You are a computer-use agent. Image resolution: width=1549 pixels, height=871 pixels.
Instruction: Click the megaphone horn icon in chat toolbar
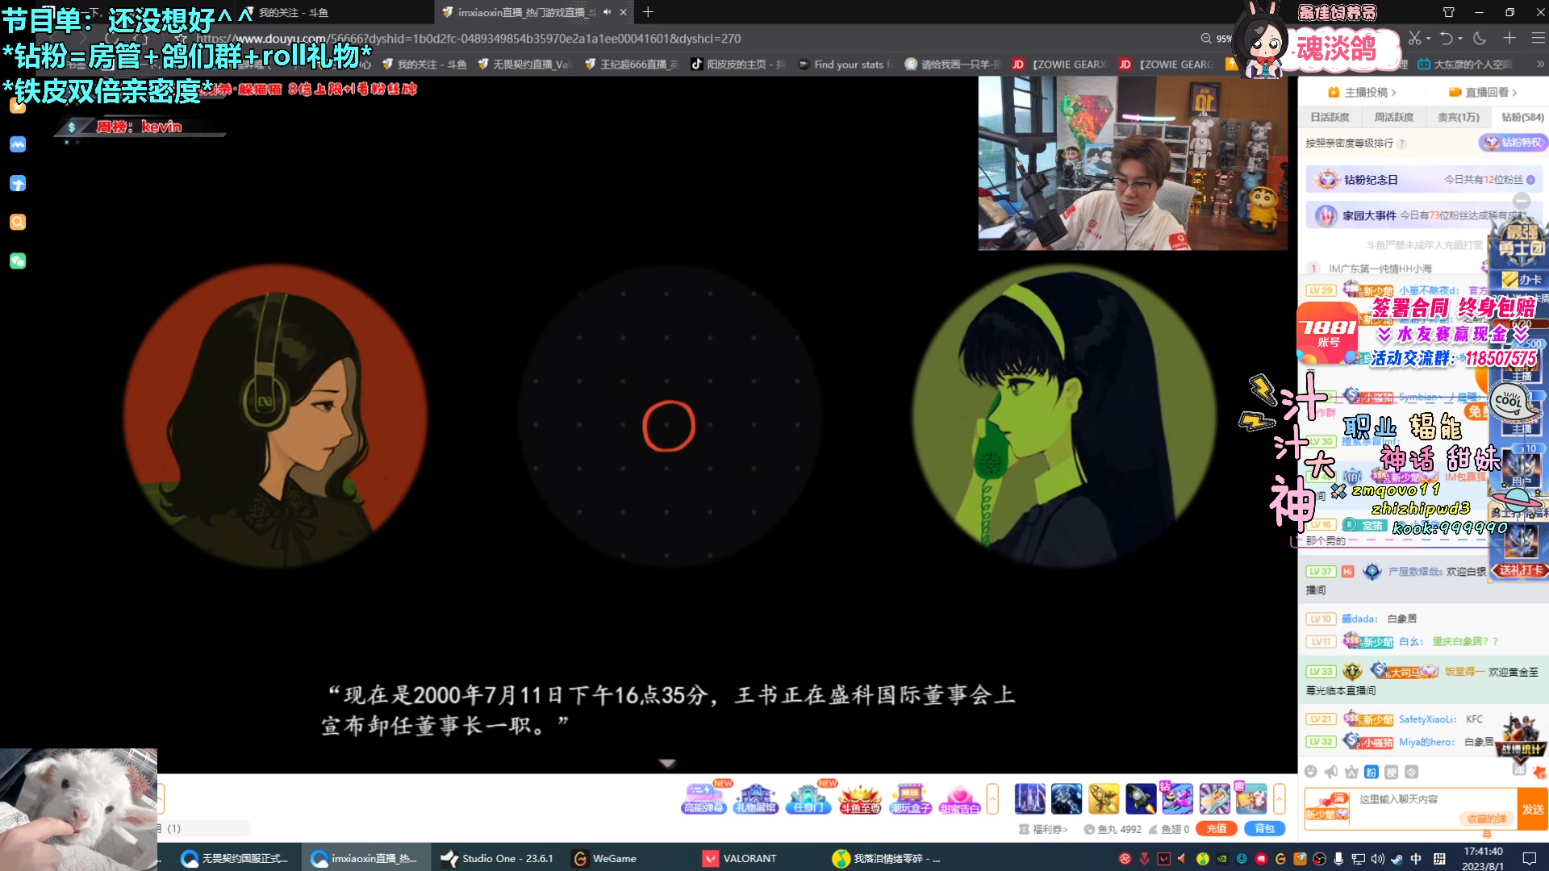pos(1331,772)
